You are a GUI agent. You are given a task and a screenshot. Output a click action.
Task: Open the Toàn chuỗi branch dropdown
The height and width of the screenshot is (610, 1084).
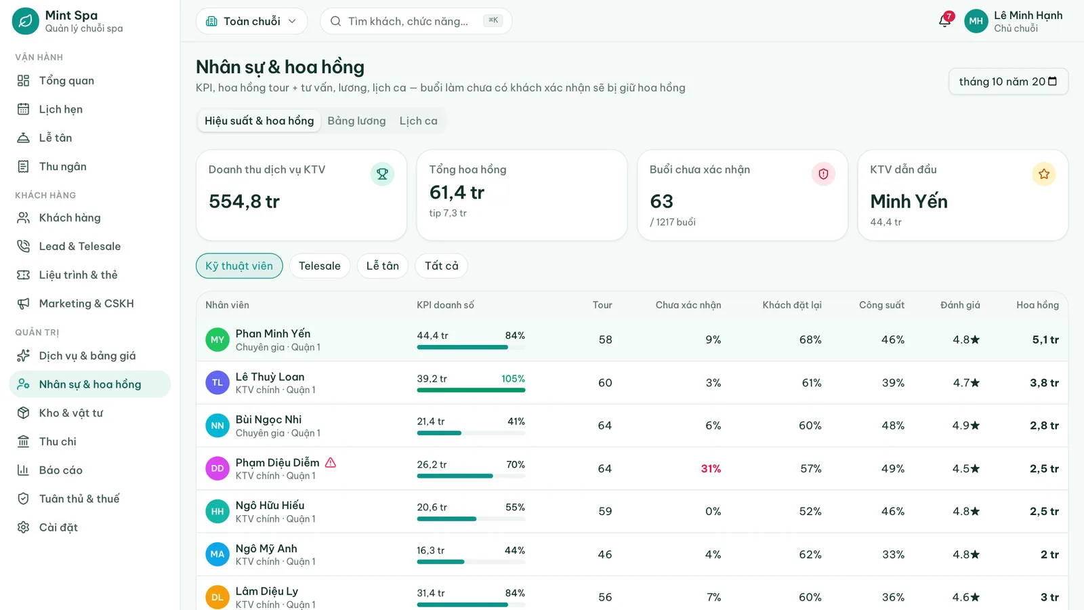251,21
